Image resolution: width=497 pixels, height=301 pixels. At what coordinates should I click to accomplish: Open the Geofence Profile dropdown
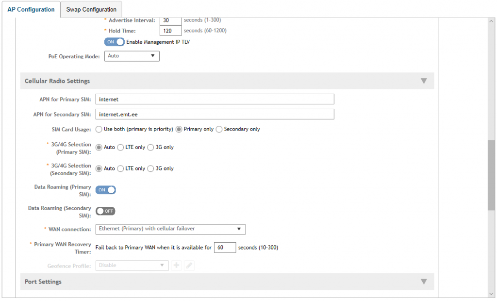(132, 266)
